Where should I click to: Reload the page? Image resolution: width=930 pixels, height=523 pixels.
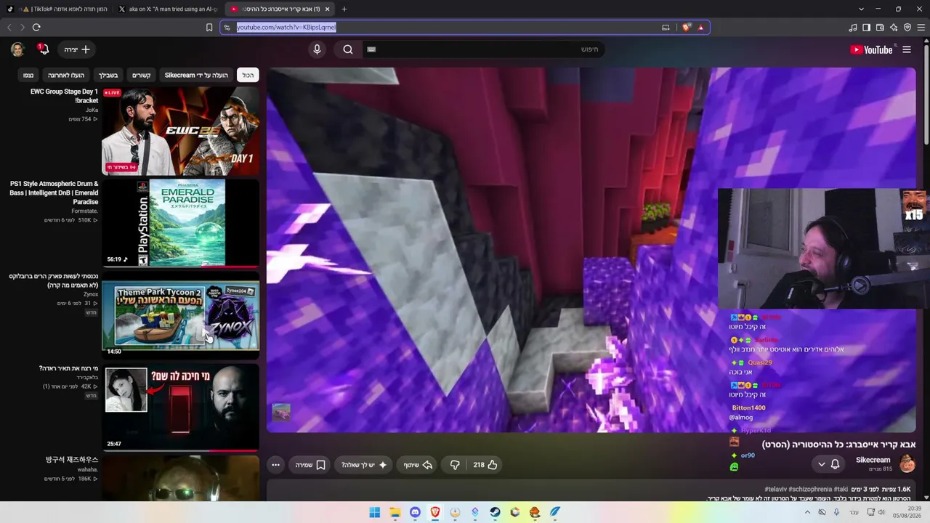click(36, 28)
